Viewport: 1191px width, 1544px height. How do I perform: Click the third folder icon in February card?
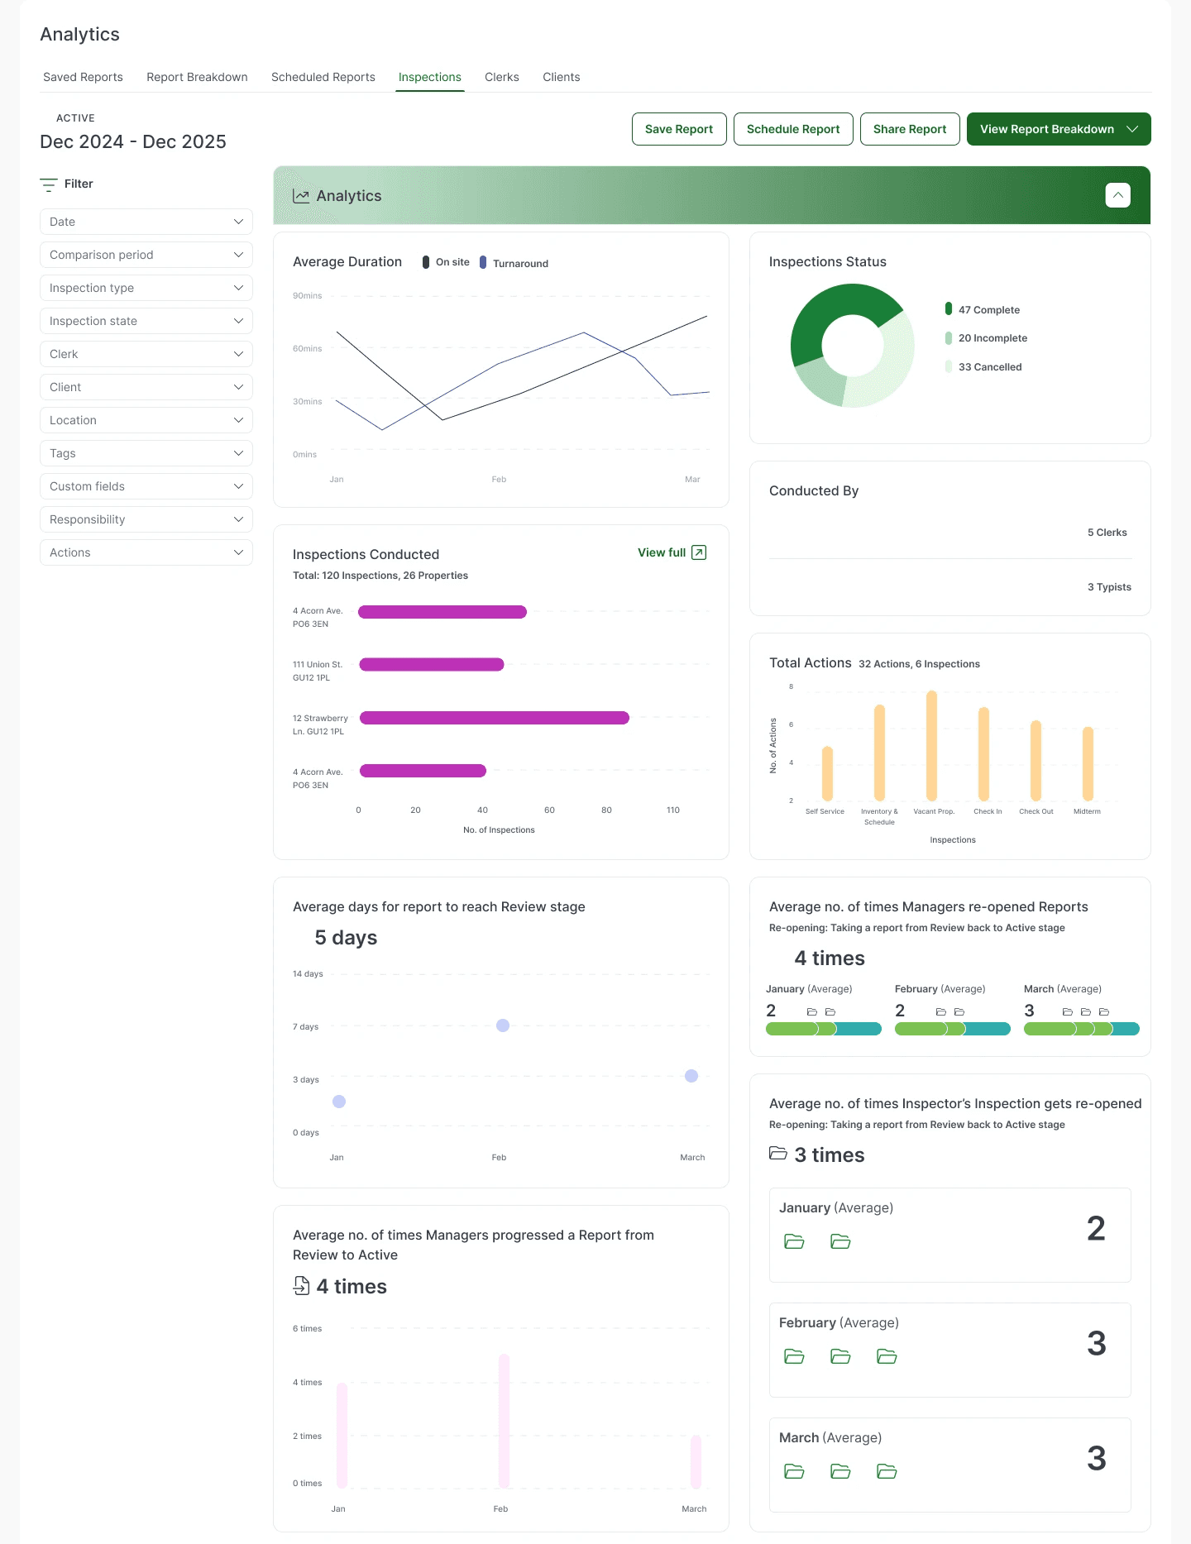pos(887,1356)
